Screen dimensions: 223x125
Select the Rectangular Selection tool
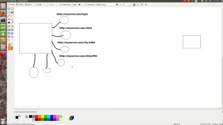pos(12,9)
